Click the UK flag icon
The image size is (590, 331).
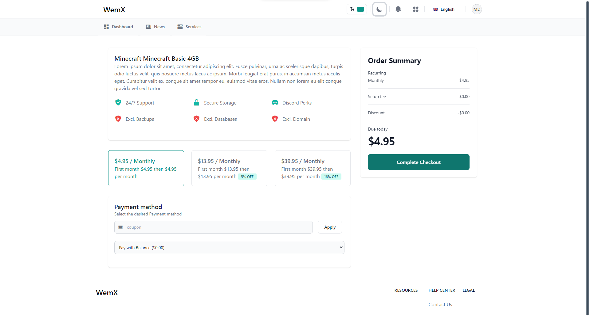(436, 9)
